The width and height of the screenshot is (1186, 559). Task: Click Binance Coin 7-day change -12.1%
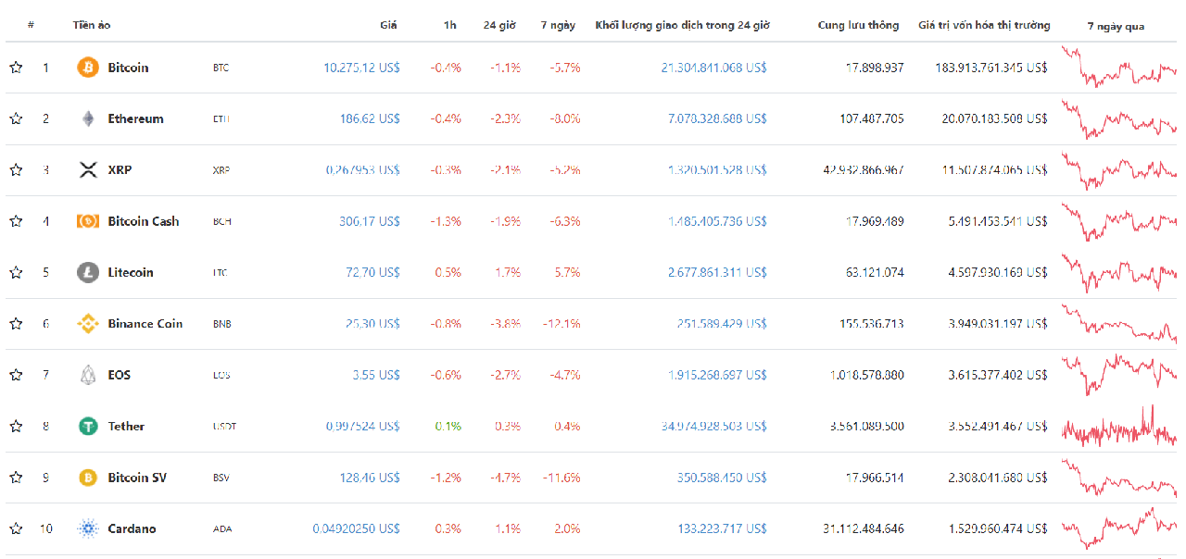tap(561, 324)
